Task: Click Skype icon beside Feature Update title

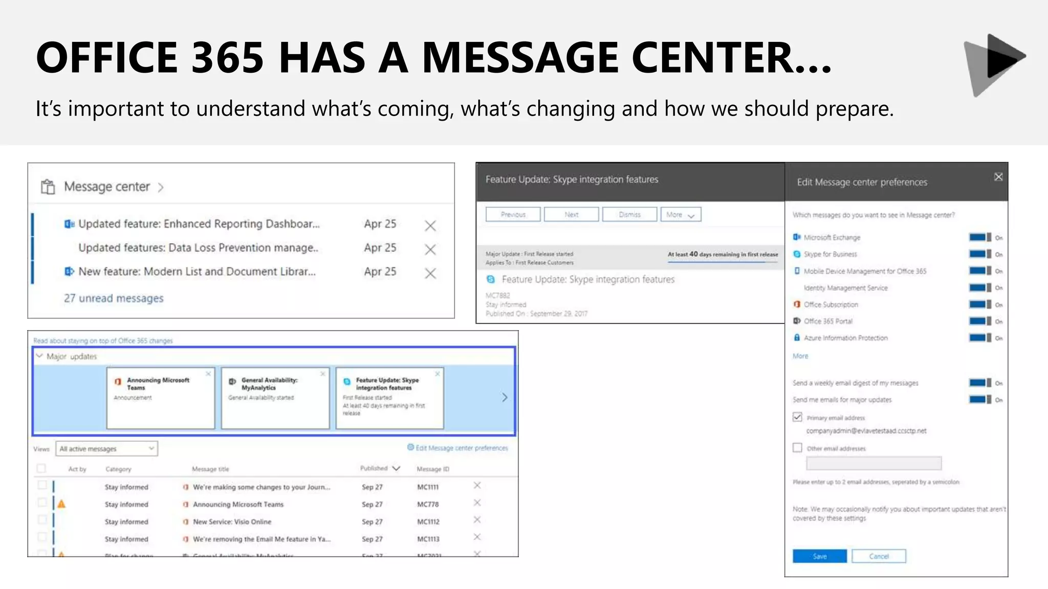Action: pos(491,279)
